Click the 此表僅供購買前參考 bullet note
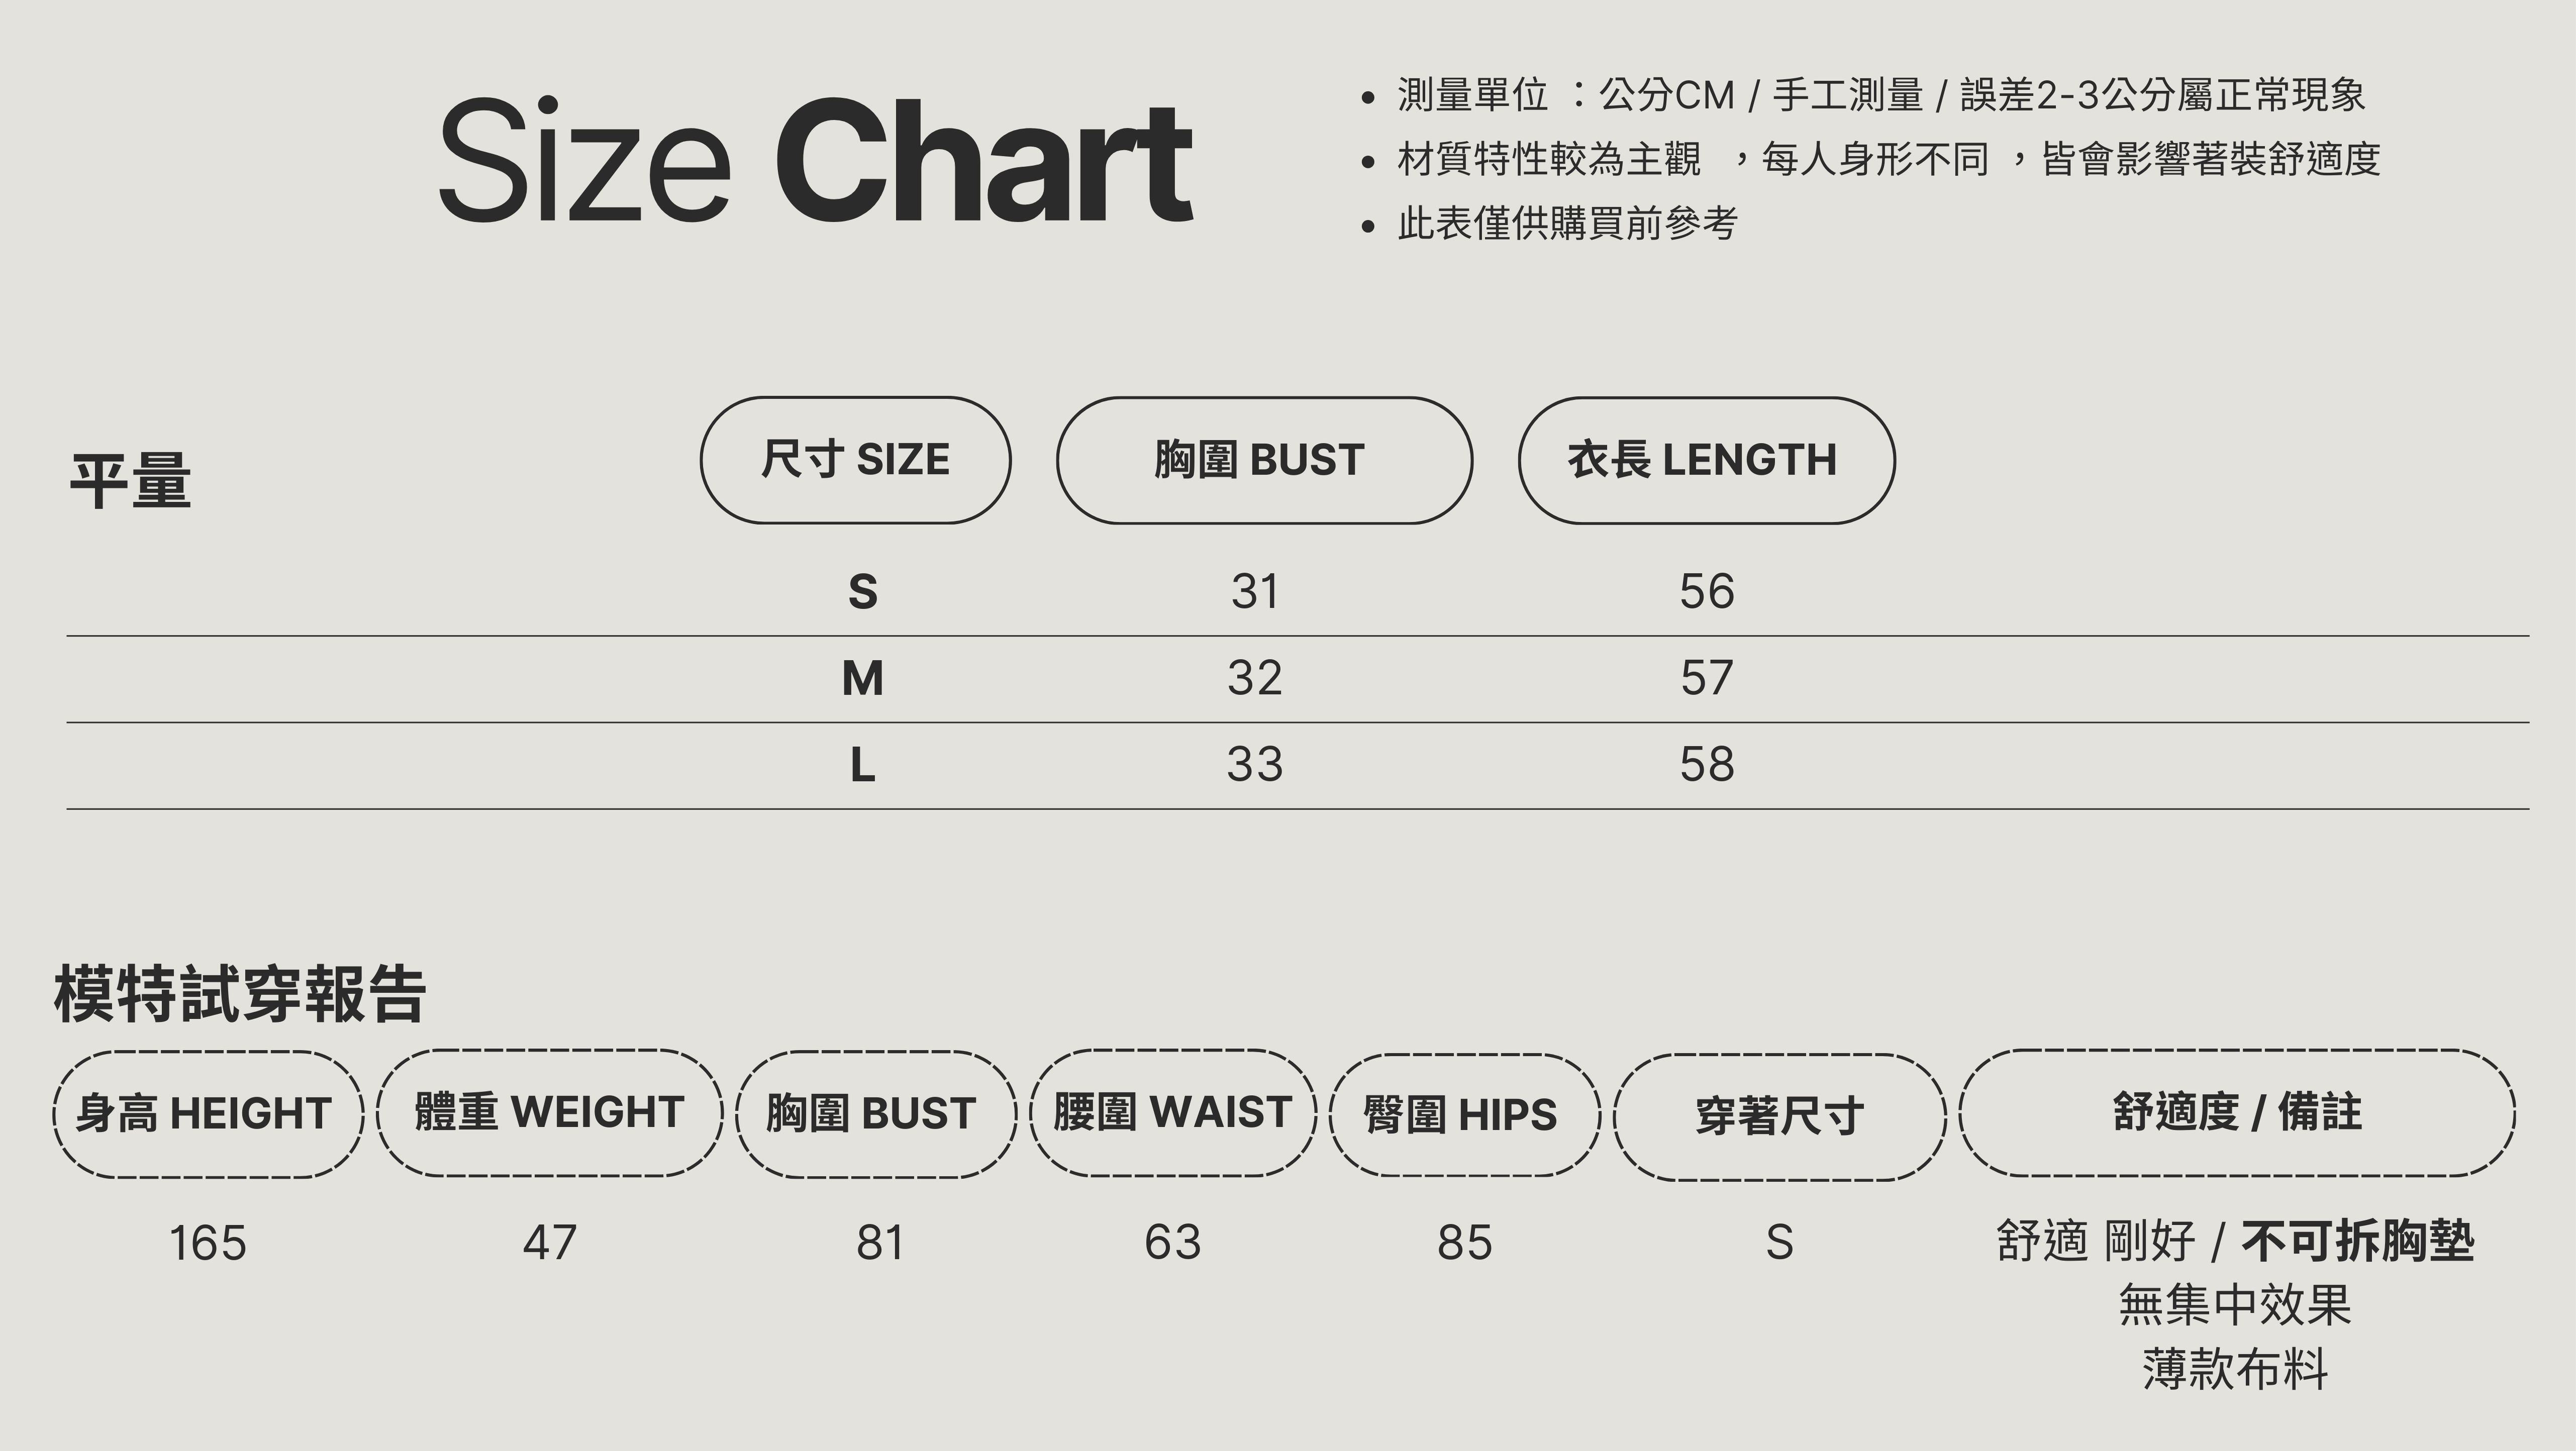Screen dimensions: 2576x1451 click(1567, 223)
